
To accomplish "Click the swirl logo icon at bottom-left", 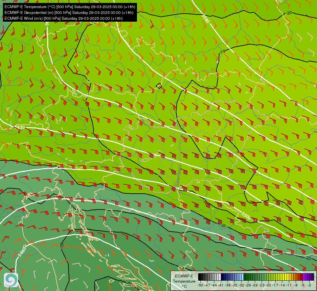I will click(11, 280).
